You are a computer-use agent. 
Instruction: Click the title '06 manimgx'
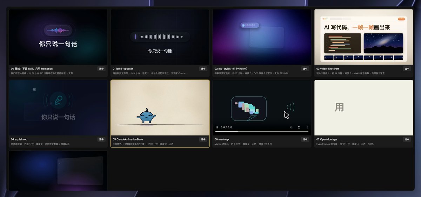point(222,139)
